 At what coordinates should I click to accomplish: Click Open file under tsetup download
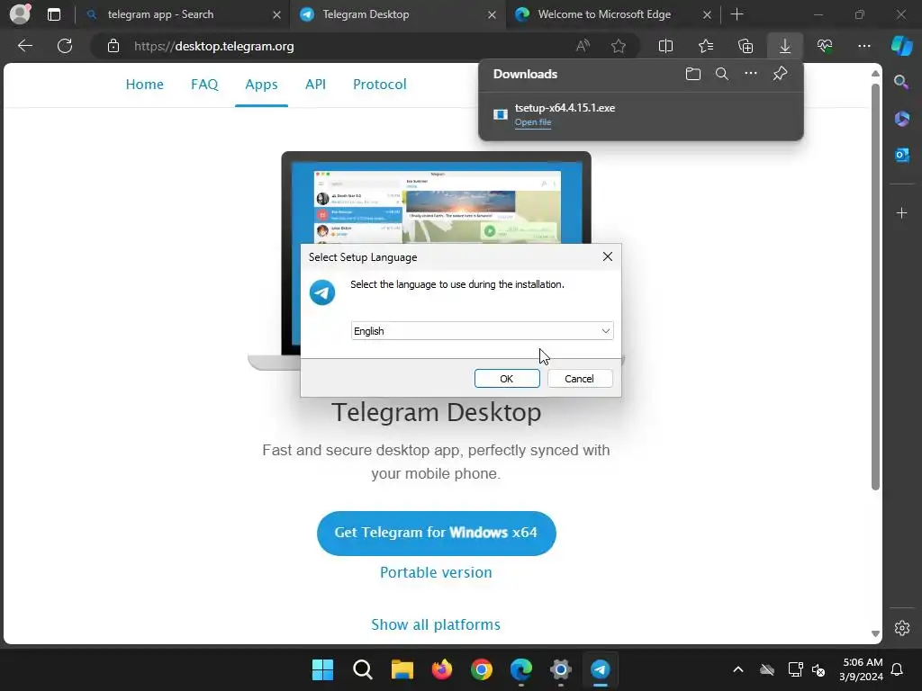[x=533, y=122]
